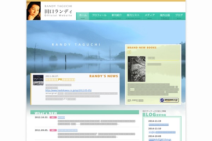
Task: Click the RANDY'S NEWS heading
Action: click(x=104, y=76)
